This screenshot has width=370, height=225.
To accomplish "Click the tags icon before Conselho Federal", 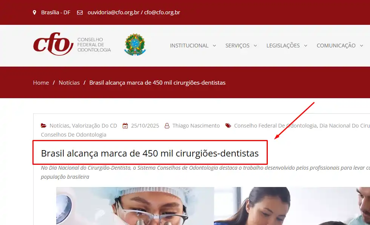I will coord(228,126).
